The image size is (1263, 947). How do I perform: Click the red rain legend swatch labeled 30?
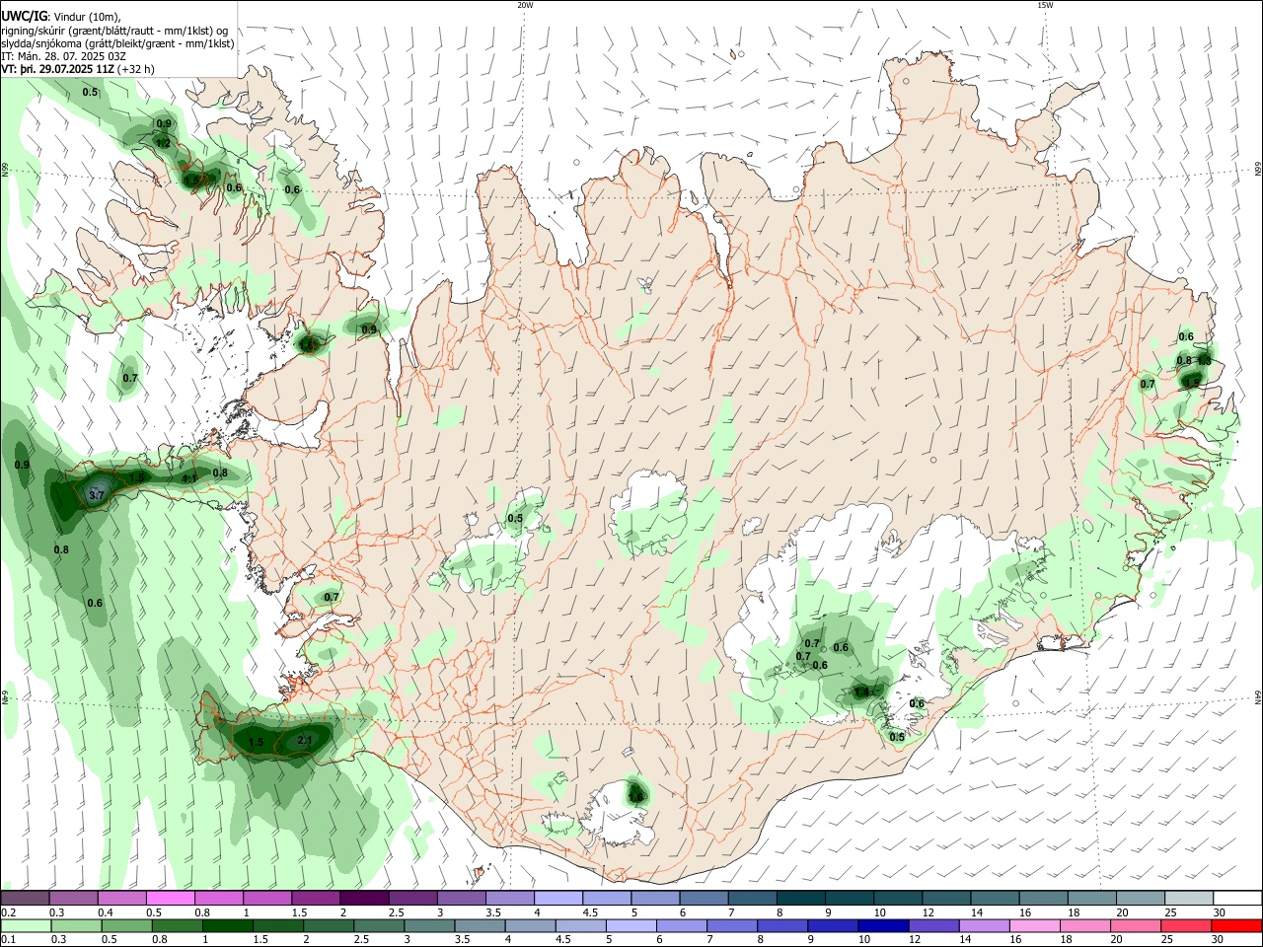click(x=1238, y=925)
